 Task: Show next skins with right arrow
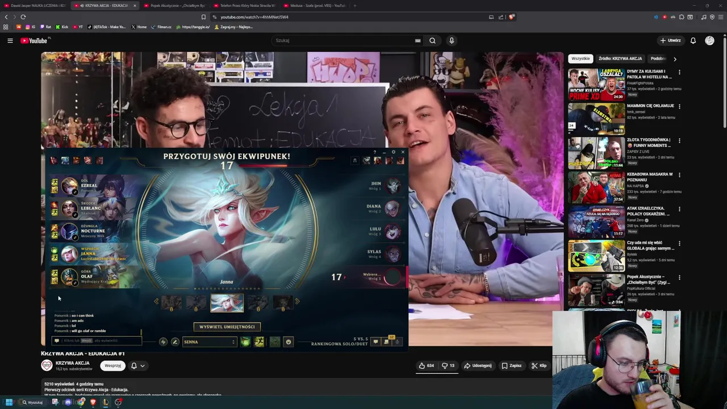coord(297,302)
